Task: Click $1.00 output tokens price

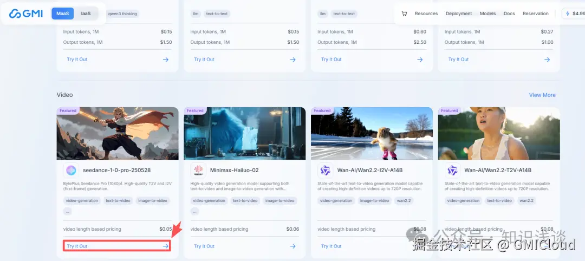Action: (547, 42)
